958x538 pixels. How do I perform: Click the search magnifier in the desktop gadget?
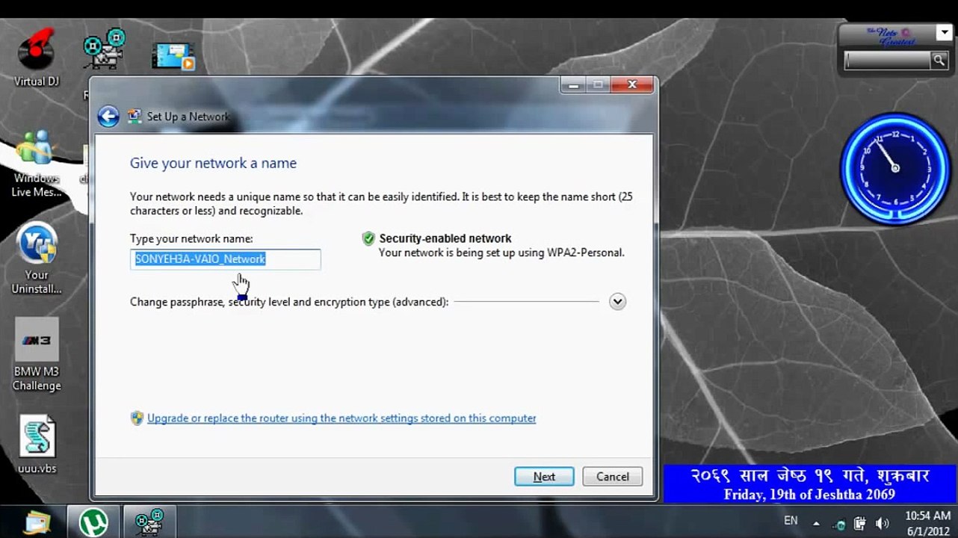(x=939, y=61)
